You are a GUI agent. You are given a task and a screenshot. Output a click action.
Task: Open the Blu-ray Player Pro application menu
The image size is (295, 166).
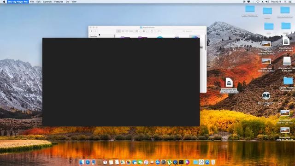(x=18, y=2)
